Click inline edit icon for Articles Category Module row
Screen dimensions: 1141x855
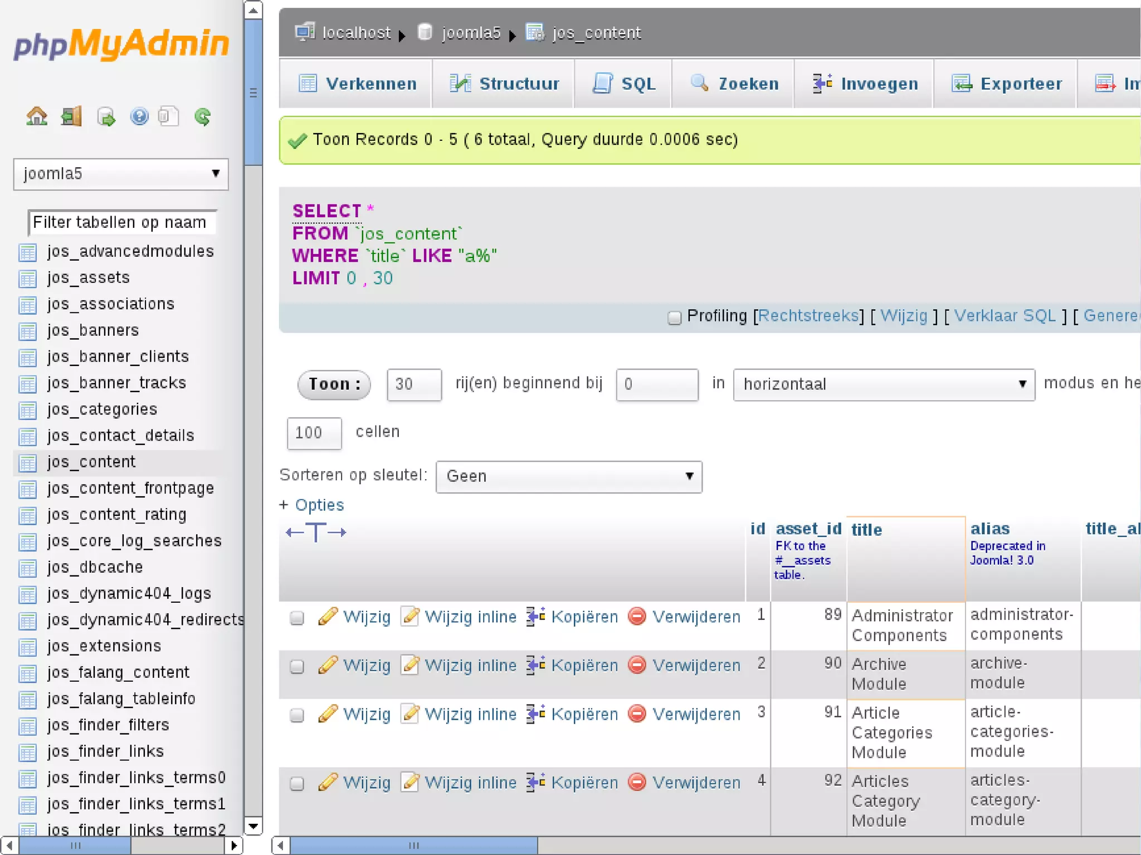tap(410, 782)
